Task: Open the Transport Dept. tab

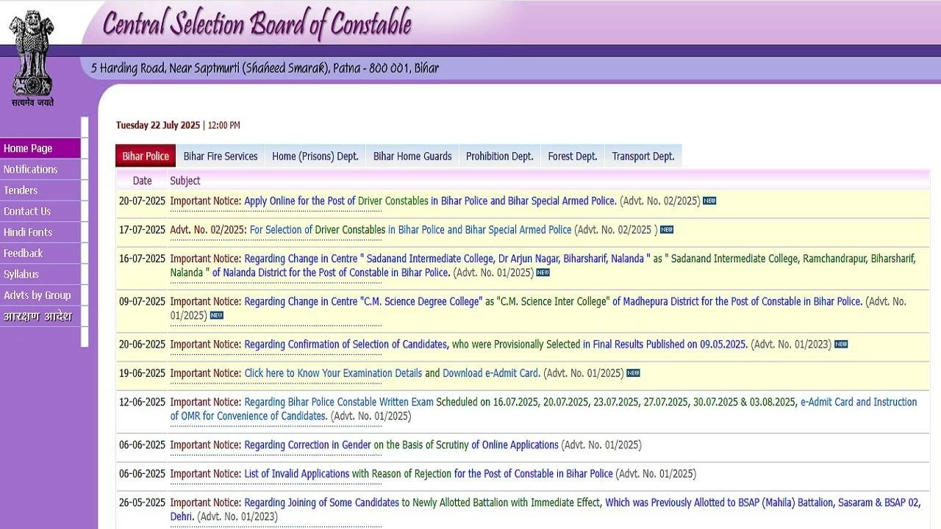Action: click(643, 156)
